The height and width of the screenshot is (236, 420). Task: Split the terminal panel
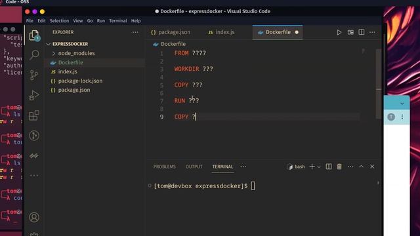(329, 167)
